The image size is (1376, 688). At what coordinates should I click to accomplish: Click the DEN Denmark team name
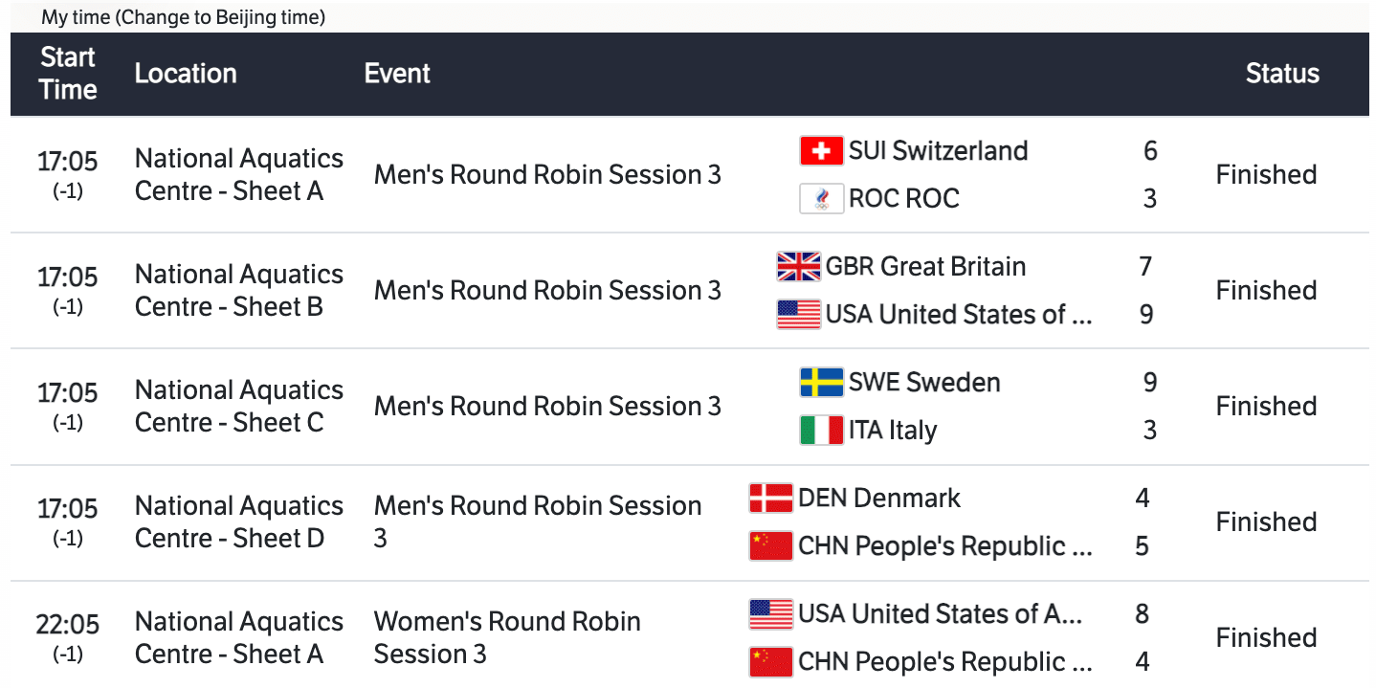tap(879, 499)
